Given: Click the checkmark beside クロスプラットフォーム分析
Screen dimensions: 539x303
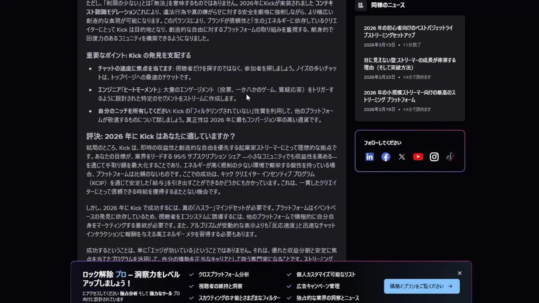Looking at the screenshot, I should coord(192,274).
